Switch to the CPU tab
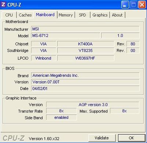Viewport: 147px width, 143px height. 9,15
